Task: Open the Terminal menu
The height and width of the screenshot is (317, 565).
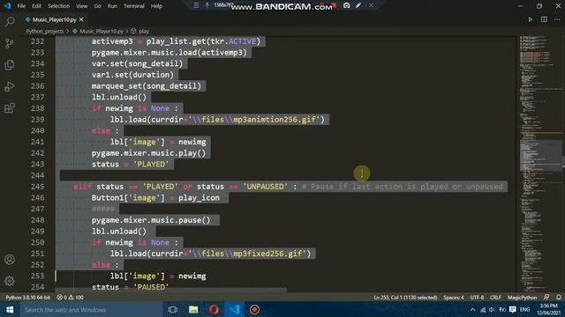Action: [133, 6]
